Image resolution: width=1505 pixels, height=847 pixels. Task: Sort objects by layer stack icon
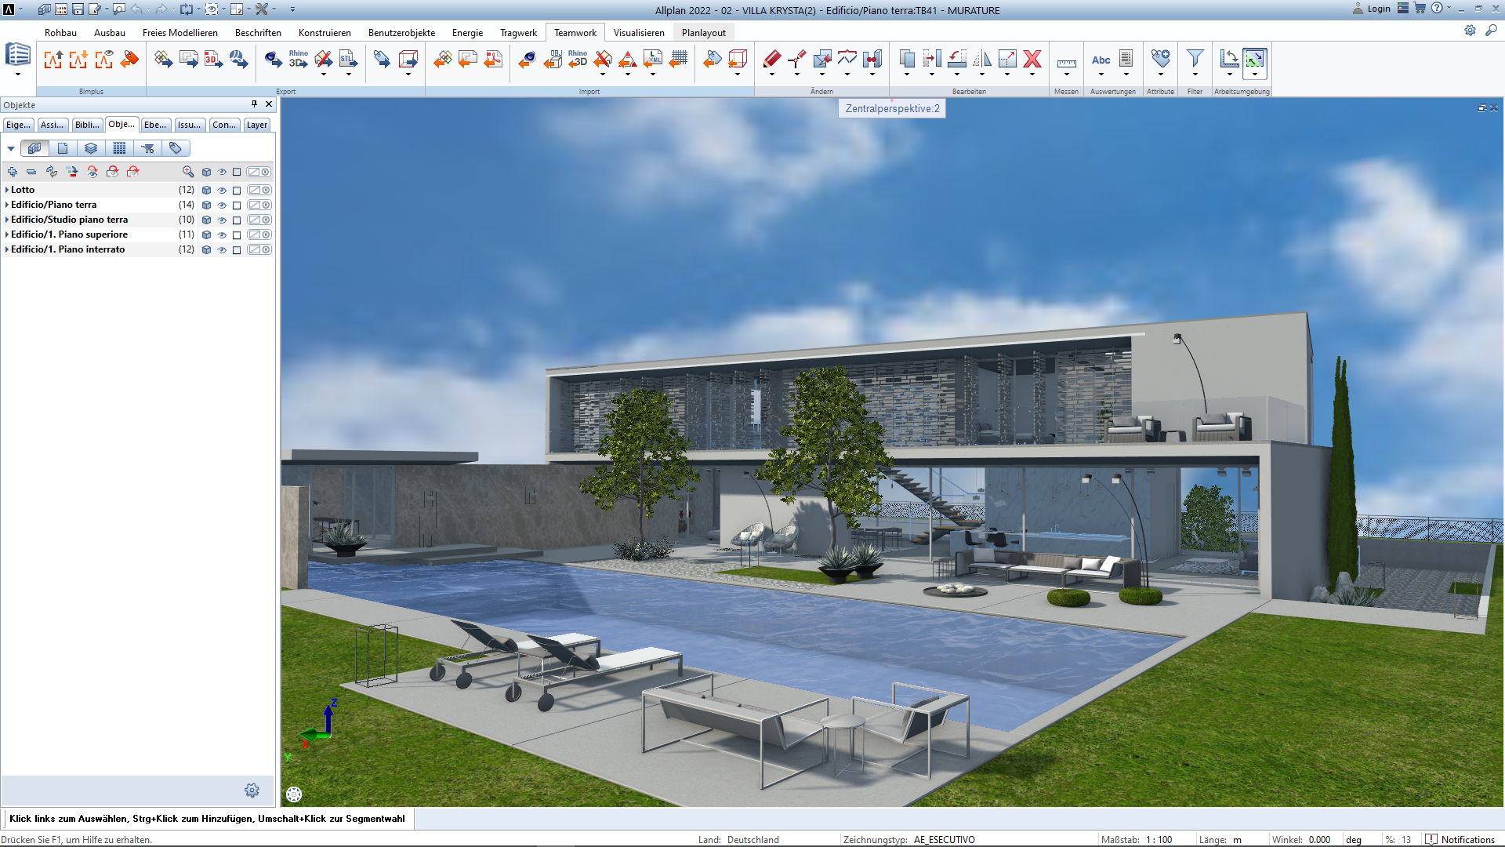91,148
